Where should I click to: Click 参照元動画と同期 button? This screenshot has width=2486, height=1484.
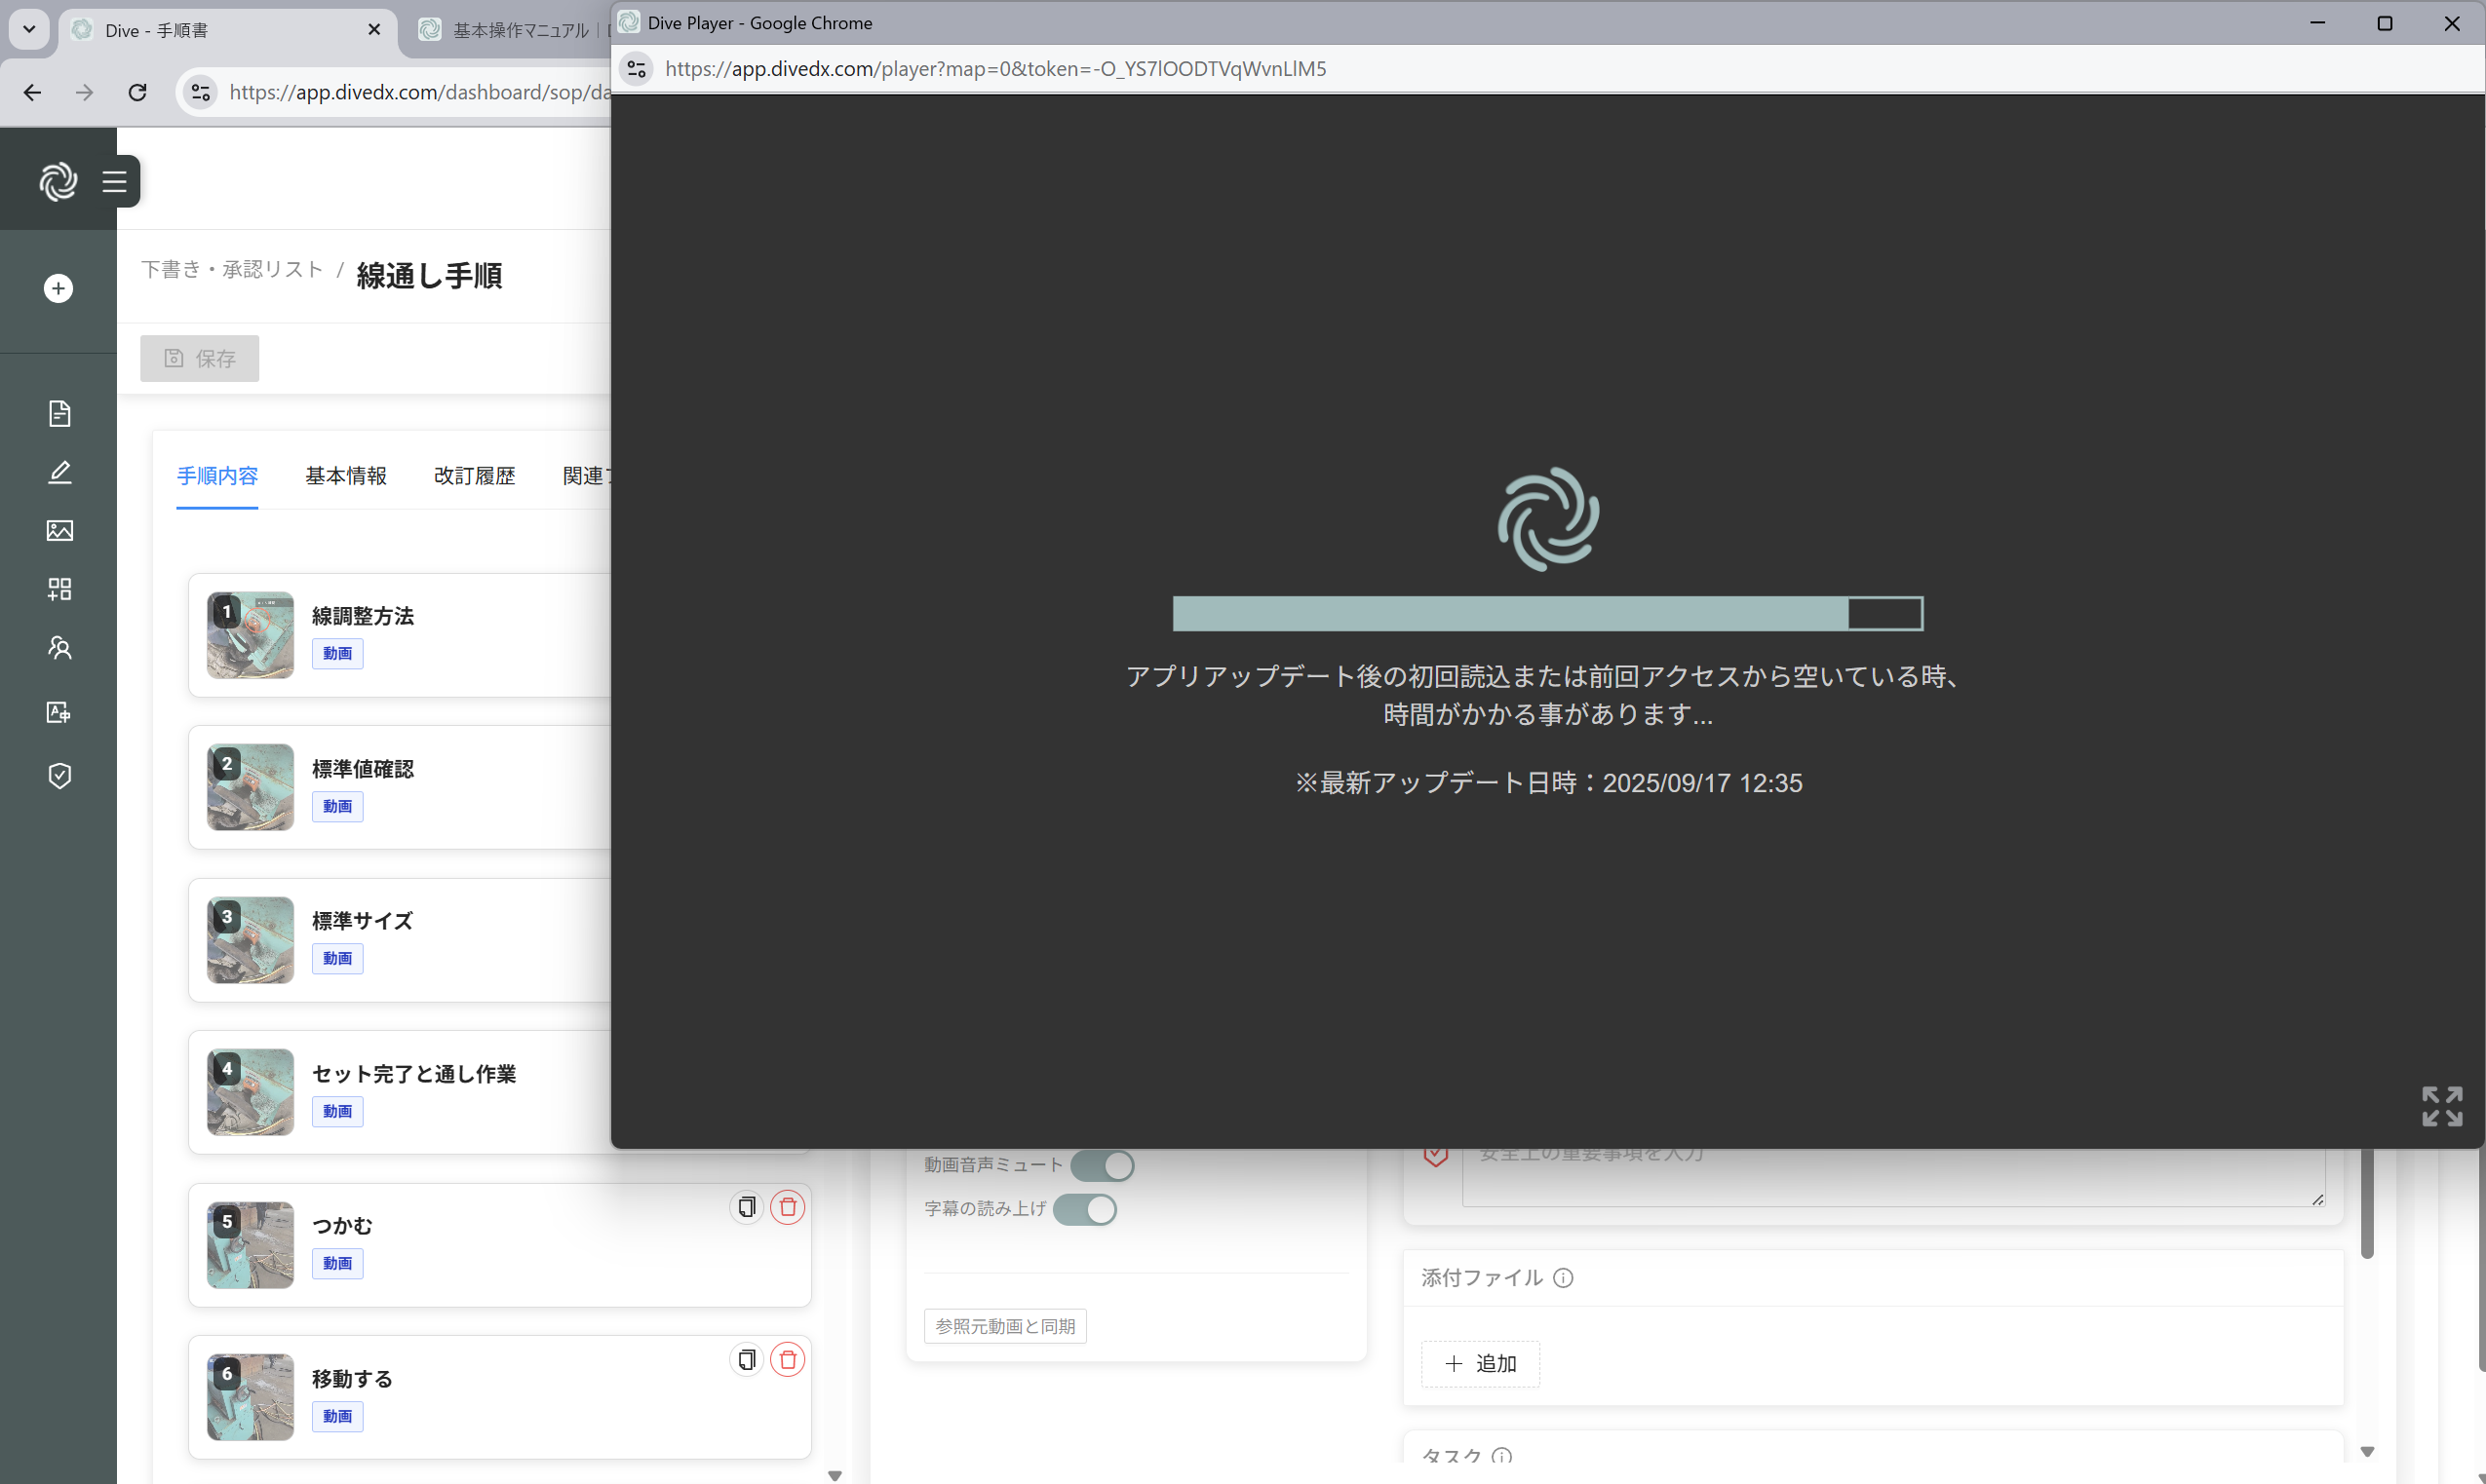point(1004,1326)
